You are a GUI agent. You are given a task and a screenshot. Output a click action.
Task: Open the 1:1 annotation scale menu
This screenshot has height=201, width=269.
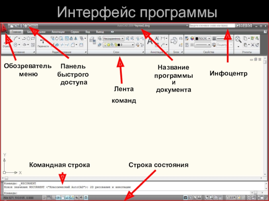tap(230, 198)
